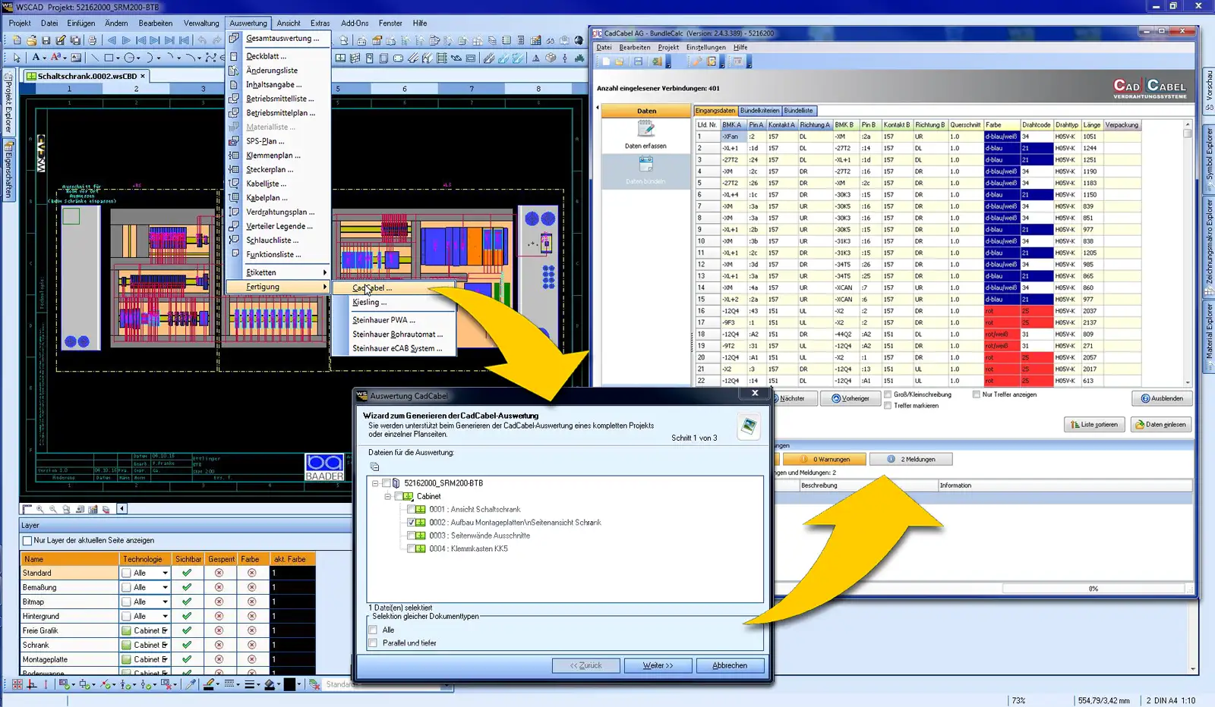Switch to the Bündelliste tab
The height and width of the screenshot is (707, 1215).
click(x=798, y=111)
